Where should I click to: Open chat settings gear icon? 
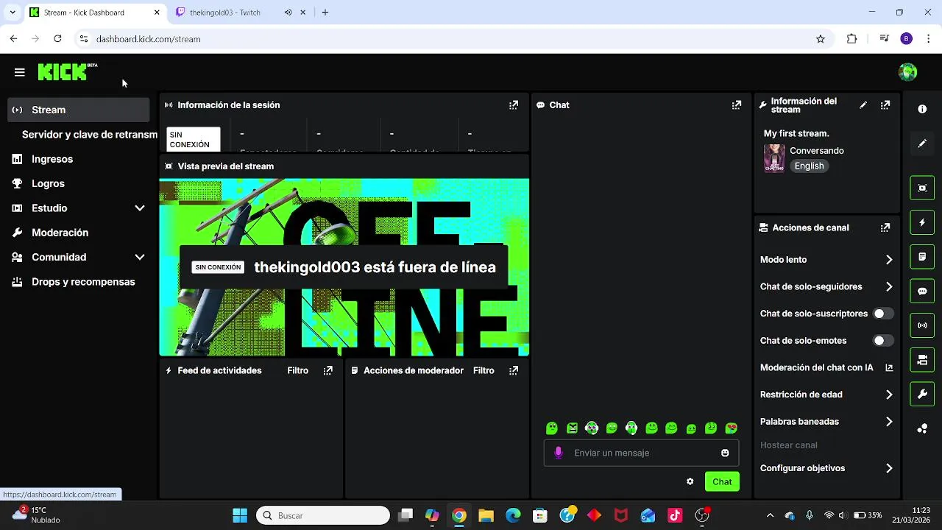(x=690, y=481)
